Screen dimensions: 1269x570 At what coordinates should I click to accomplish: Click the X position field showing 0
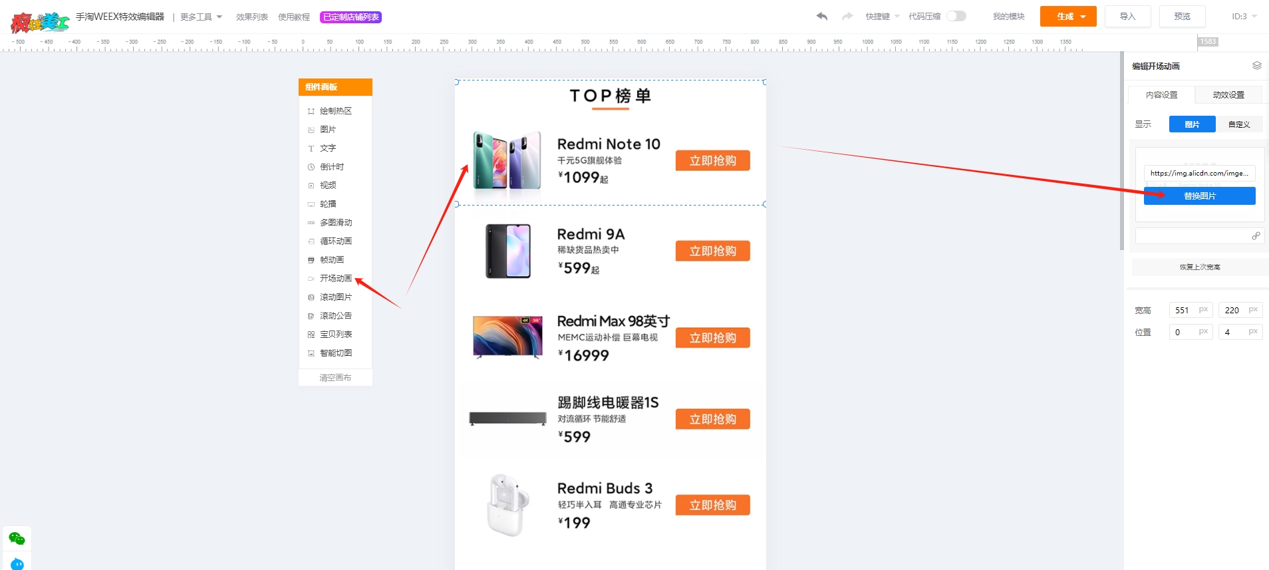(x=1191, y=332)
